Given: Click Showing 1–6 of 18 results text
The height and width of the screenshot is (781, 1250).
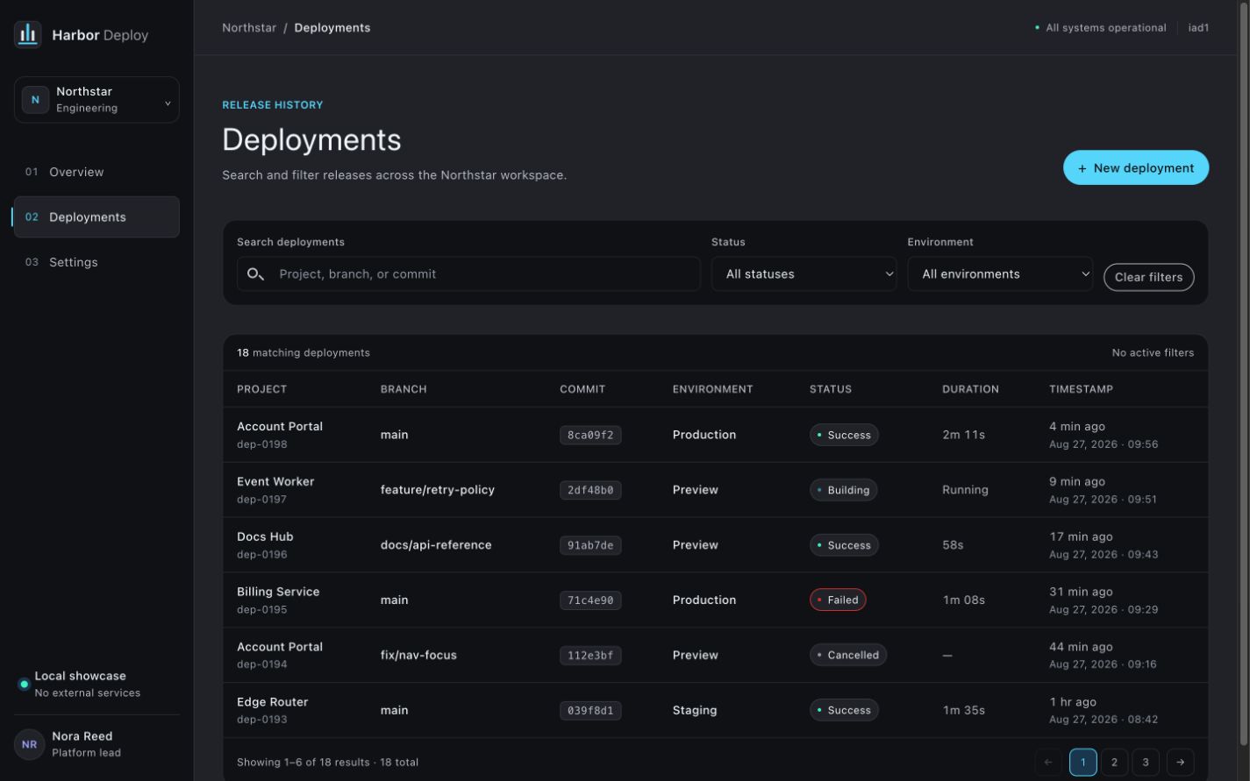Looking at the screenshot, I should pyautogui.click(x=327, y=762).
